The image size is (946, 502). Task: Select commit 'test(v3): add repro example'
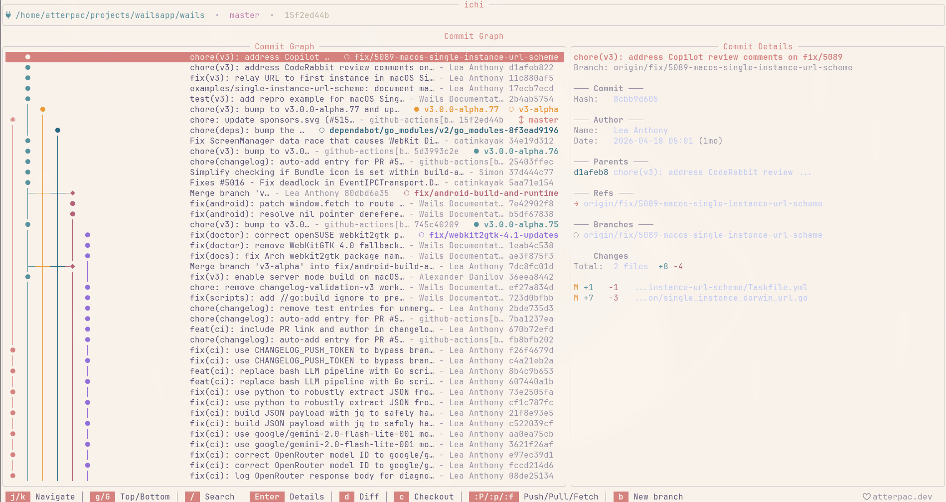[285, 99]
